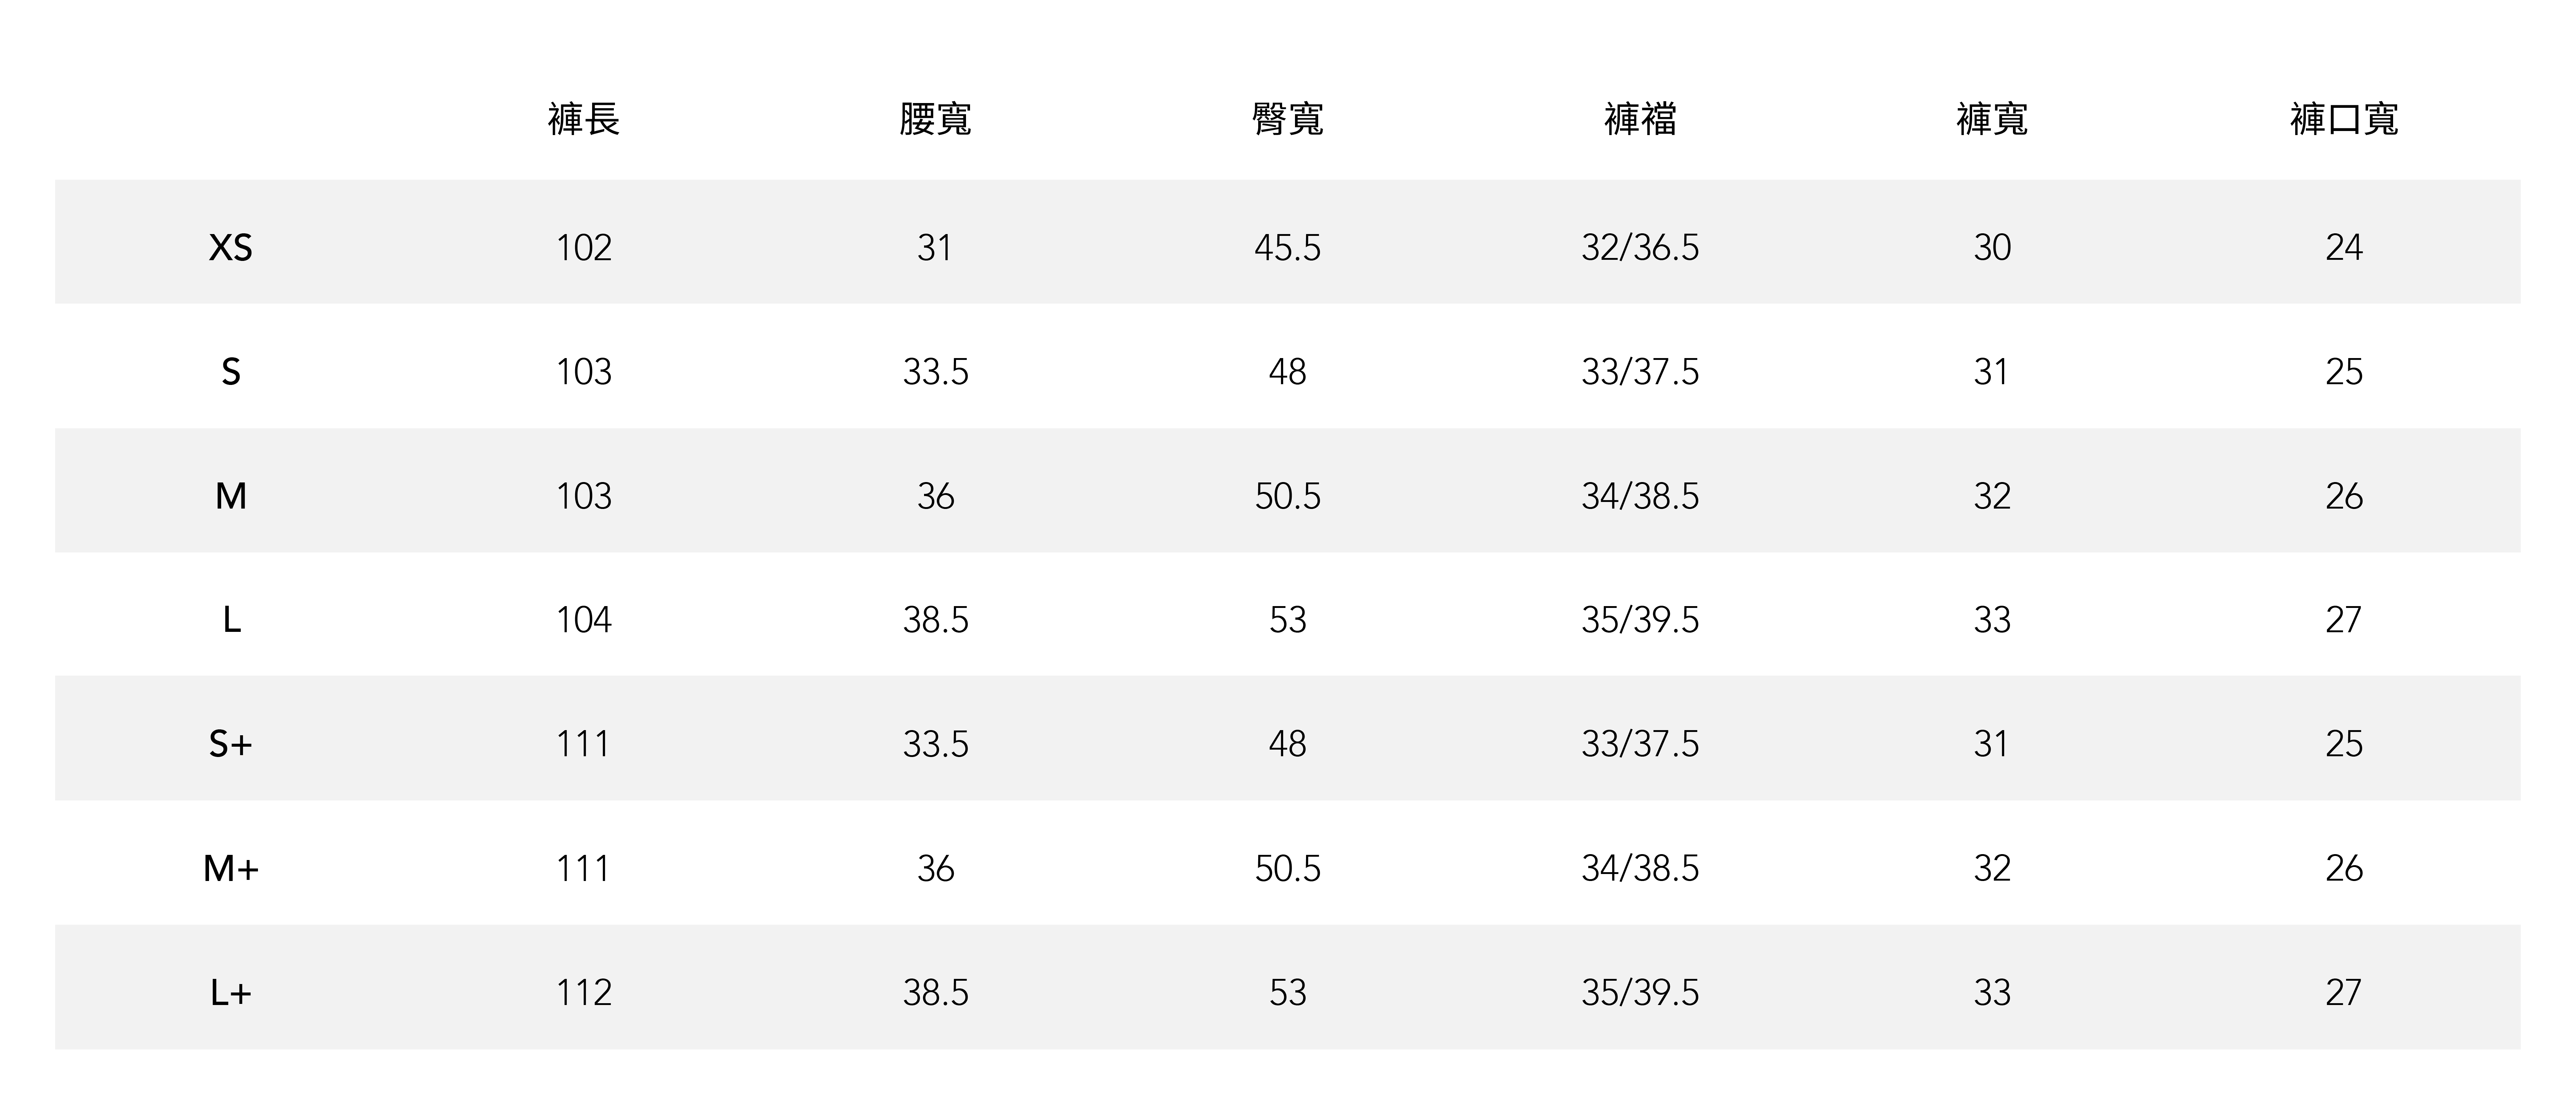Select the S+ size row label
Screen dimensions: 2576x1104
pos(231,744)
